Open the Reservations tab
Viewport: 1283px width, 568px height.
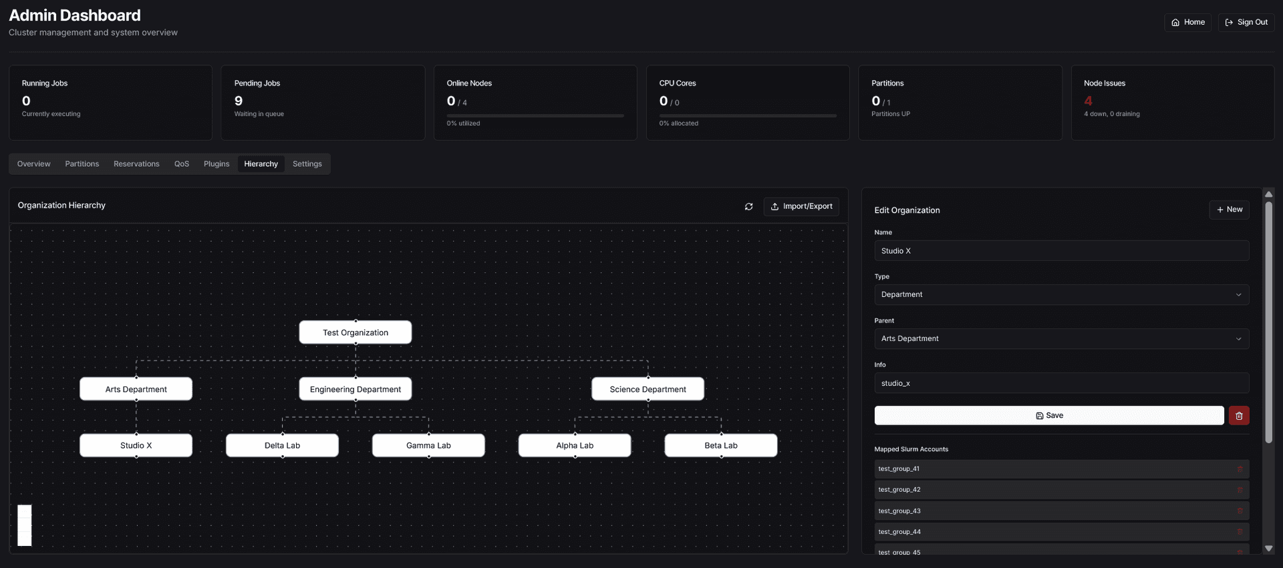[x=136, y=164]
